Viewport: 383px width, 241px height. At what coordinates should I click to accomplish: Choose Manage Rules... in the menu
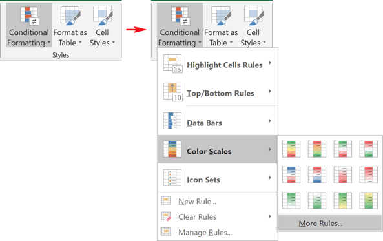click(218, 232)
